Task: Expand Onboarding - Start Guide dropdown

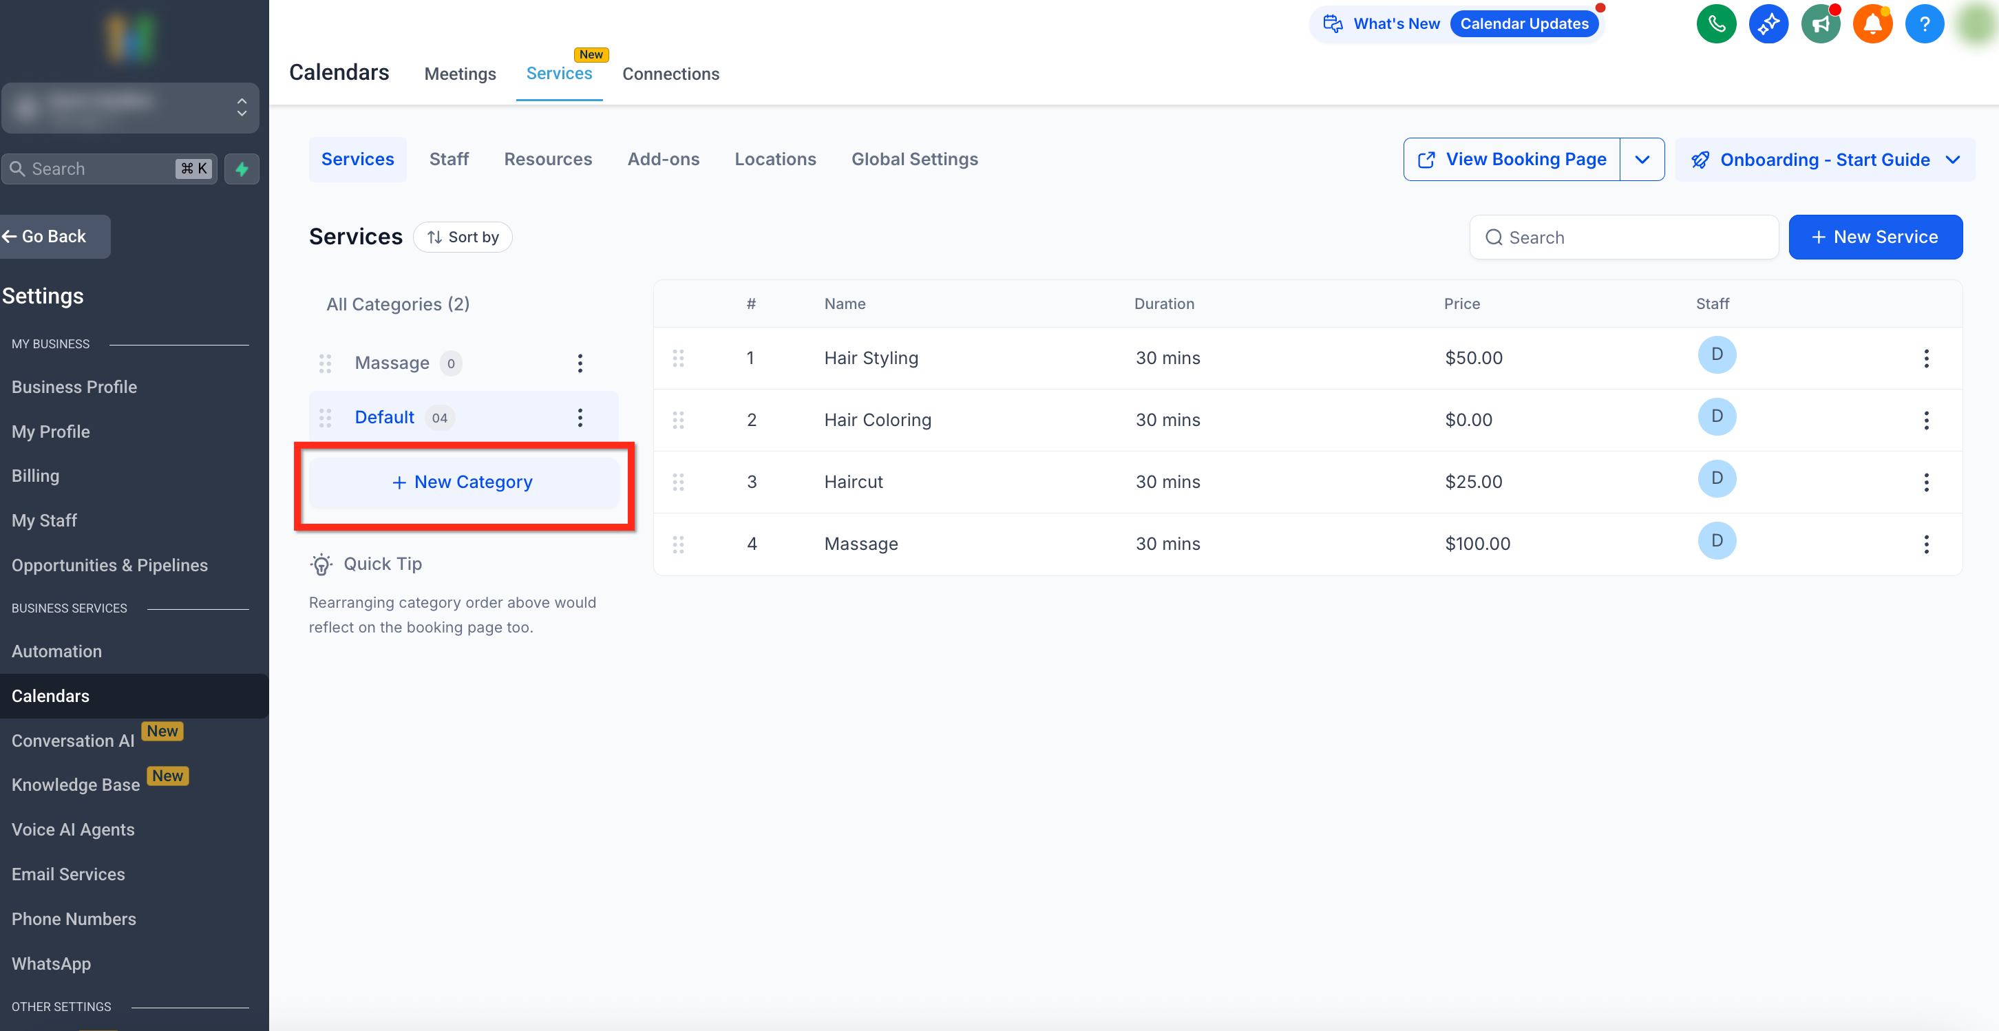Action: tap(1824, 160)
